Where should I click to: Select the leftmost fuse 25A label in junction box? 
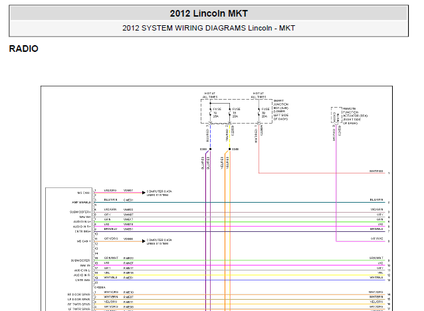[217, 112]
